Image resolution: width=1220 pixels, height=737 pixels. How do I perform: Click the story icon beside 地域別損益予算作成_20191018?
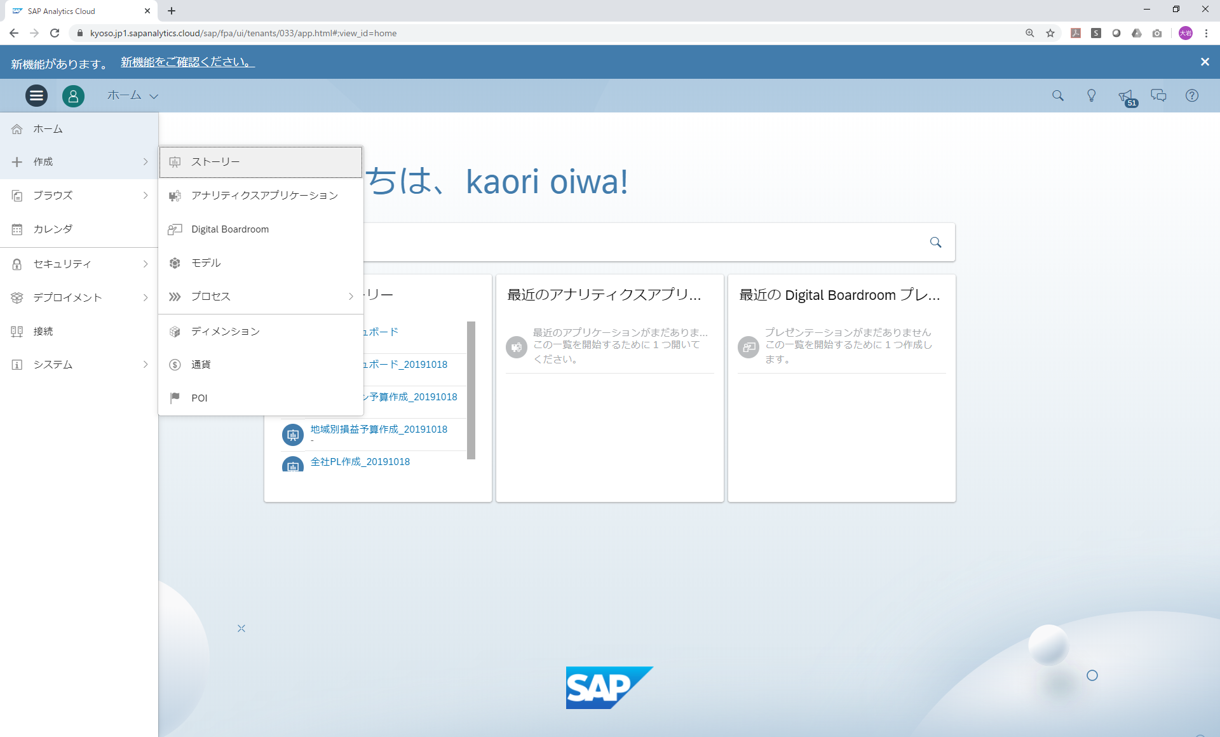[x=293, y=435]
